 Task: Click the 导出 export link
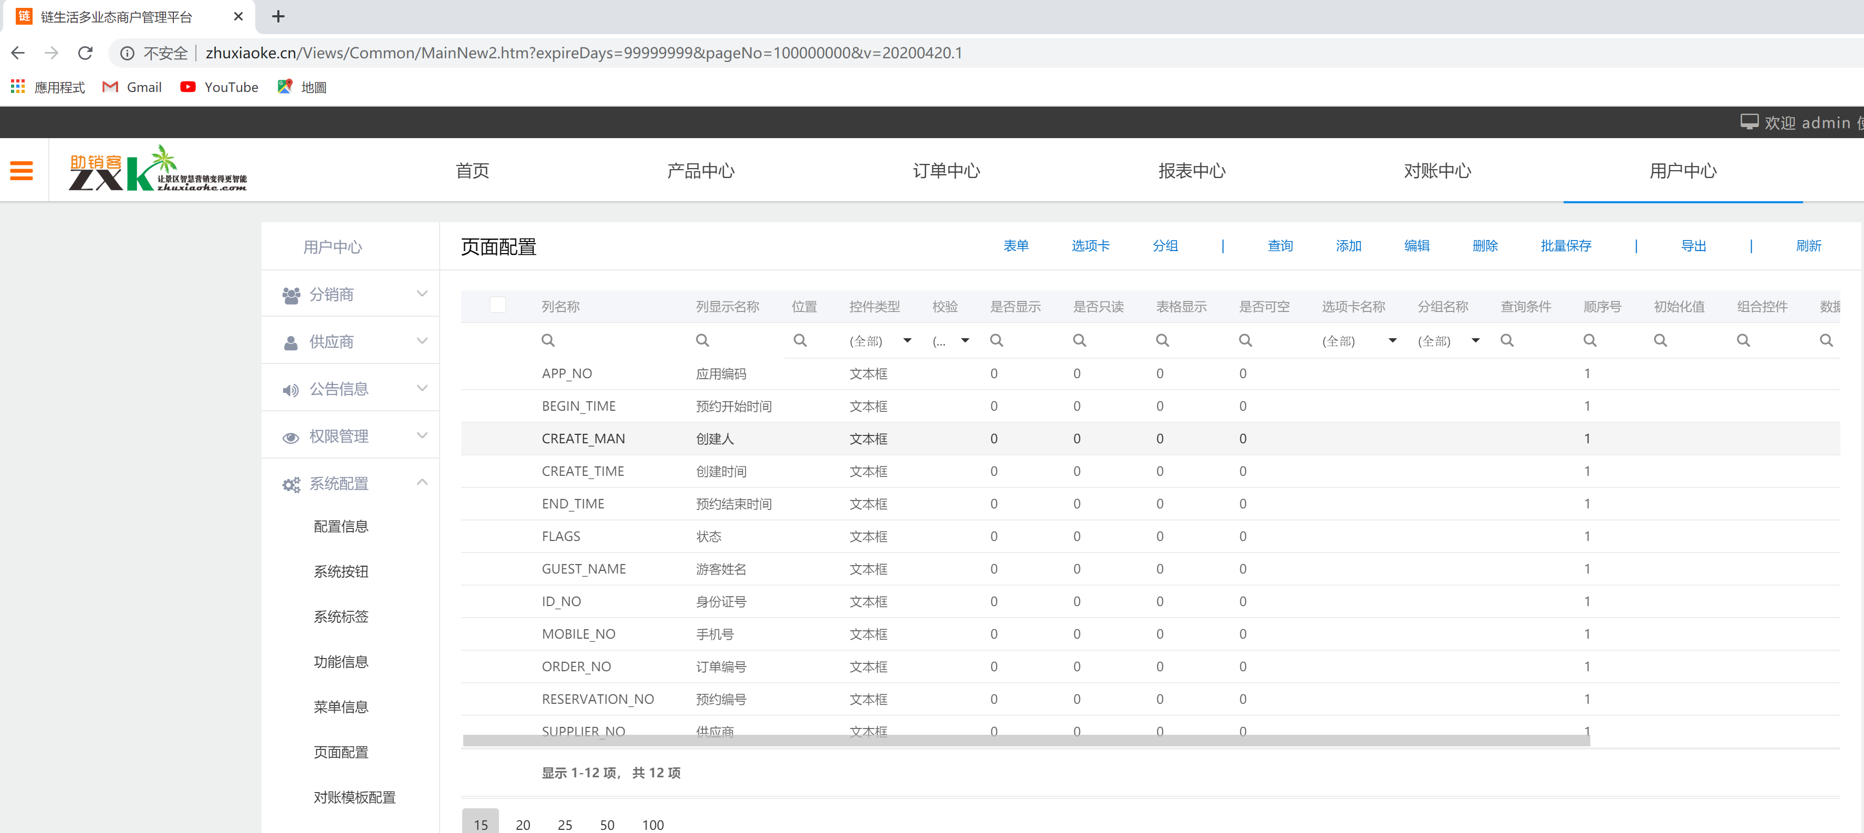pos(1693,246)
